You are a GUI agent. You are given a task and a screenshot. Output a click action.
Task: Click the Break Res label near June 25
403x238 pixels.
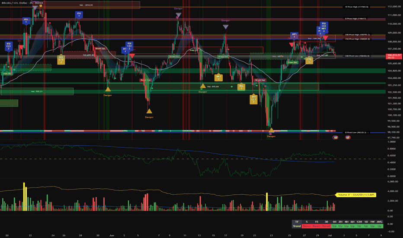pyautogui.click(x=292, y=62)
